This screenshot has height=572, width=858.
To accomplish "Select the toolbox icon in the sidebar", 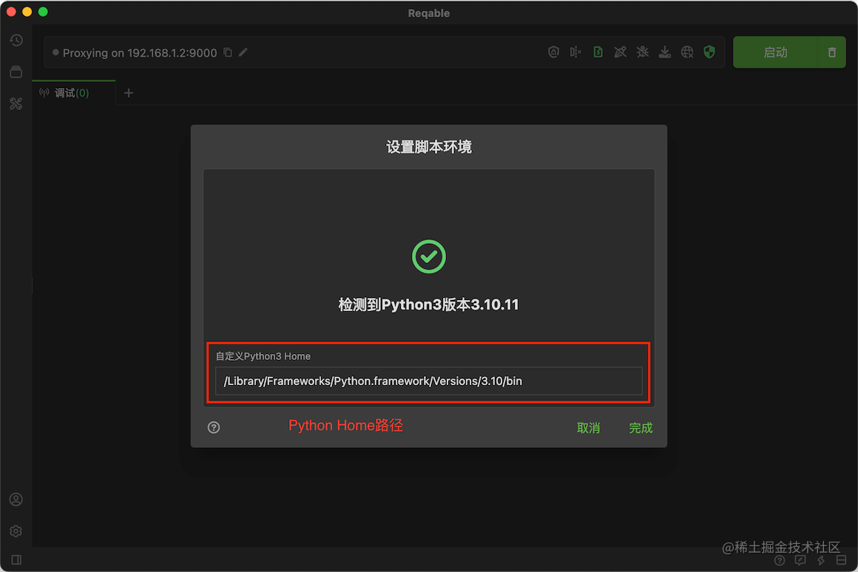I will pyautogui.click(x=16, y=103).
